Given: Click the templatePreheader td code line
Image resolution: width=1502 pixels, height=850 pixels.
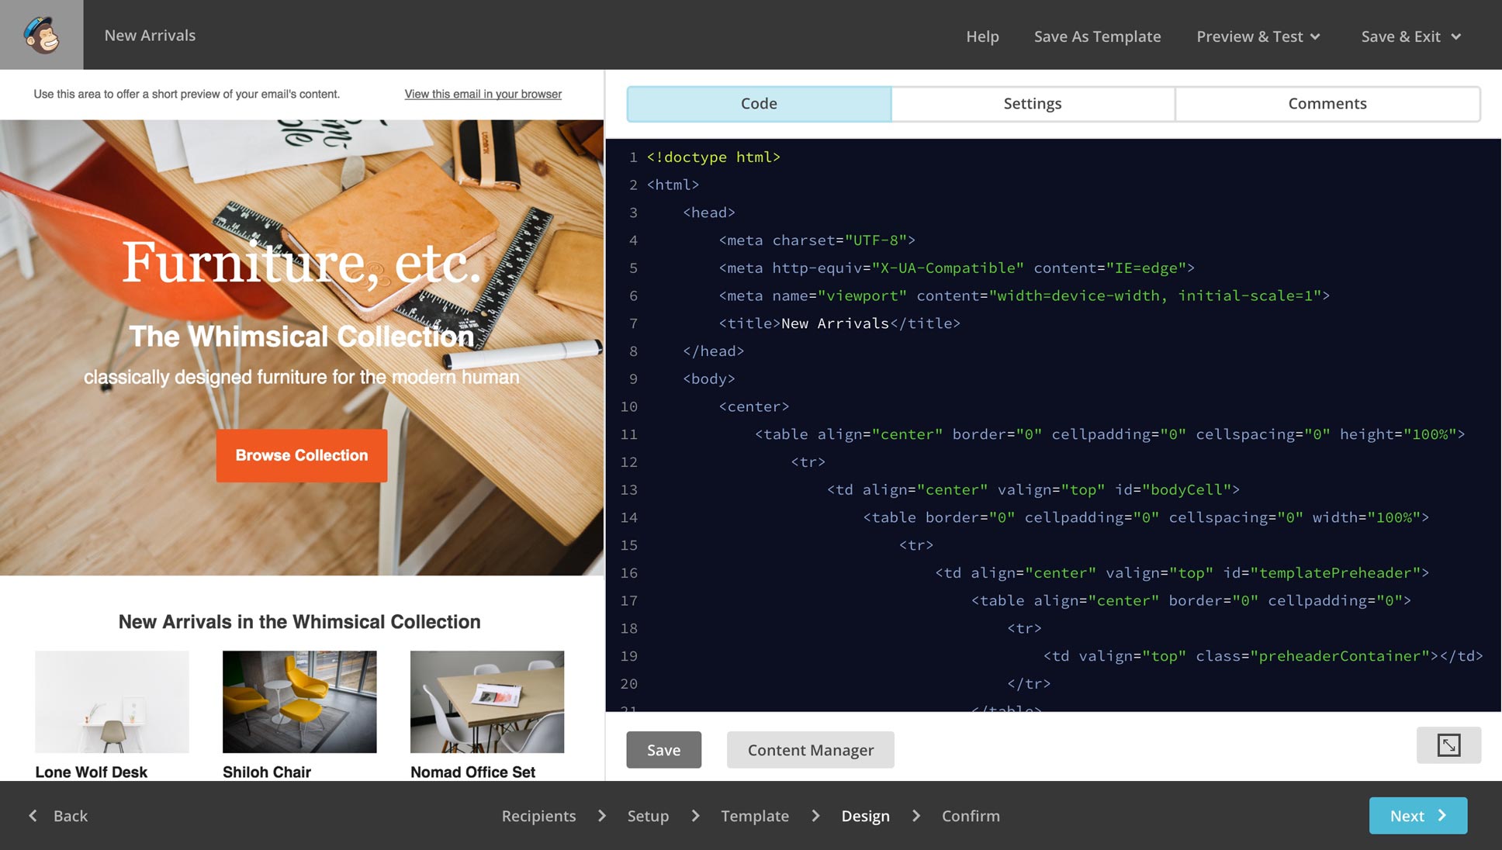Looking at the screenshot, I should pos(1182,572).
